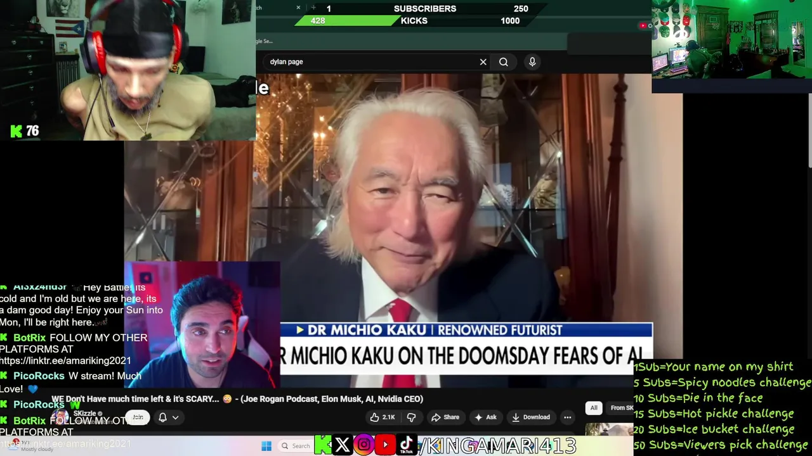Open the Ask AI button
812x456 pixels.
click(485, 417)
